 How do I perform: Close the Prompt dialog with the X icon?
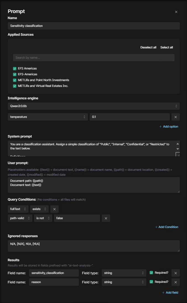[x=176, y=12]
